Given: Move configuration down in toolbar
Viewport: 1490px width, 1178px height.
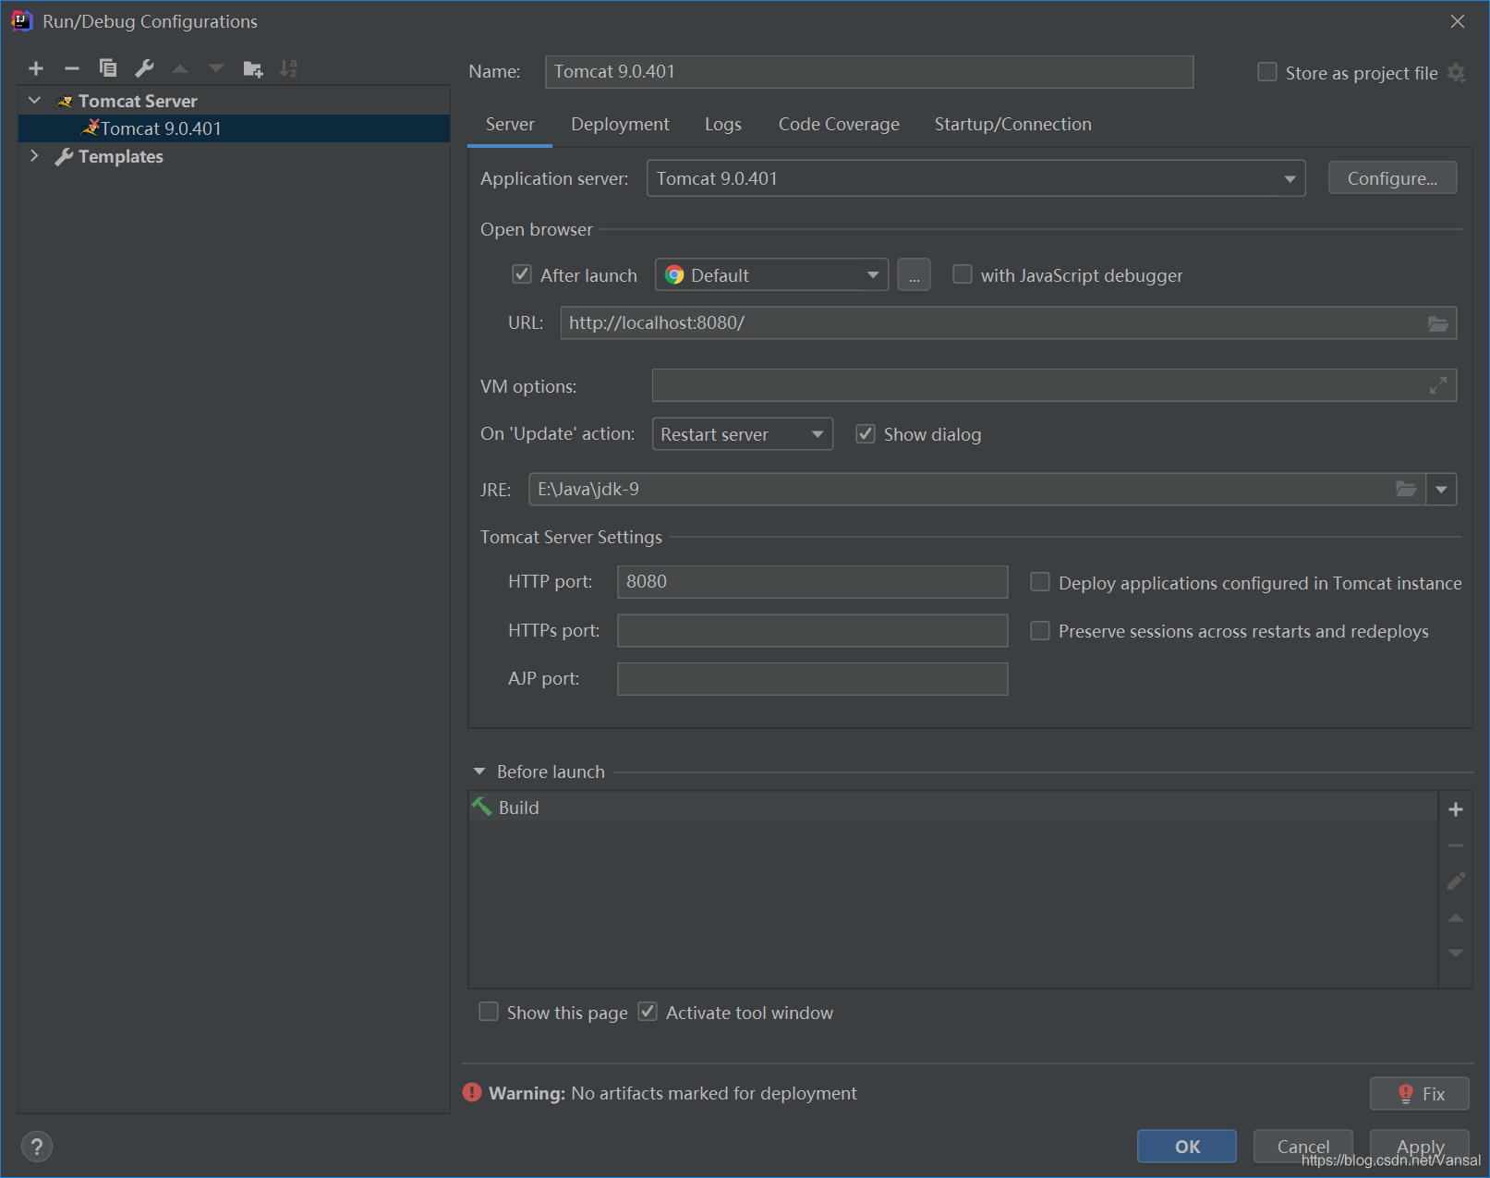Looking at the screenshot, I should 216,68.
